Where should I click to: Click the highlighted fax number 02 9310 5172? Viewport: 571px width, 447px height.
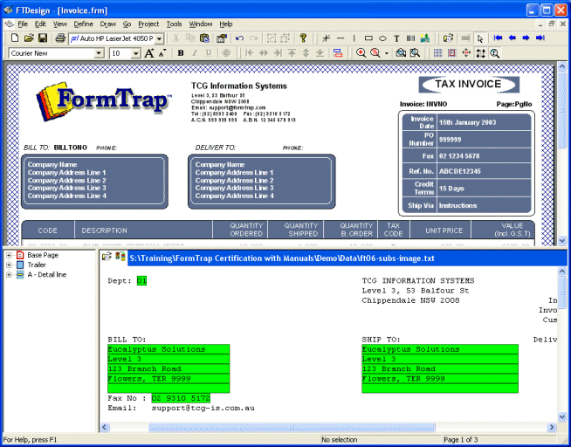click(x=181, y=398)
